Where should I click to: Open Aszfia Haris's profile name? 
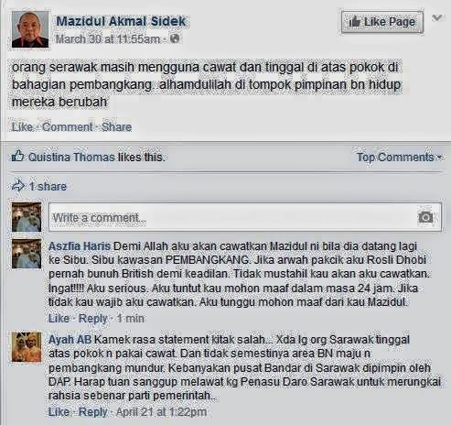(80, 246)
